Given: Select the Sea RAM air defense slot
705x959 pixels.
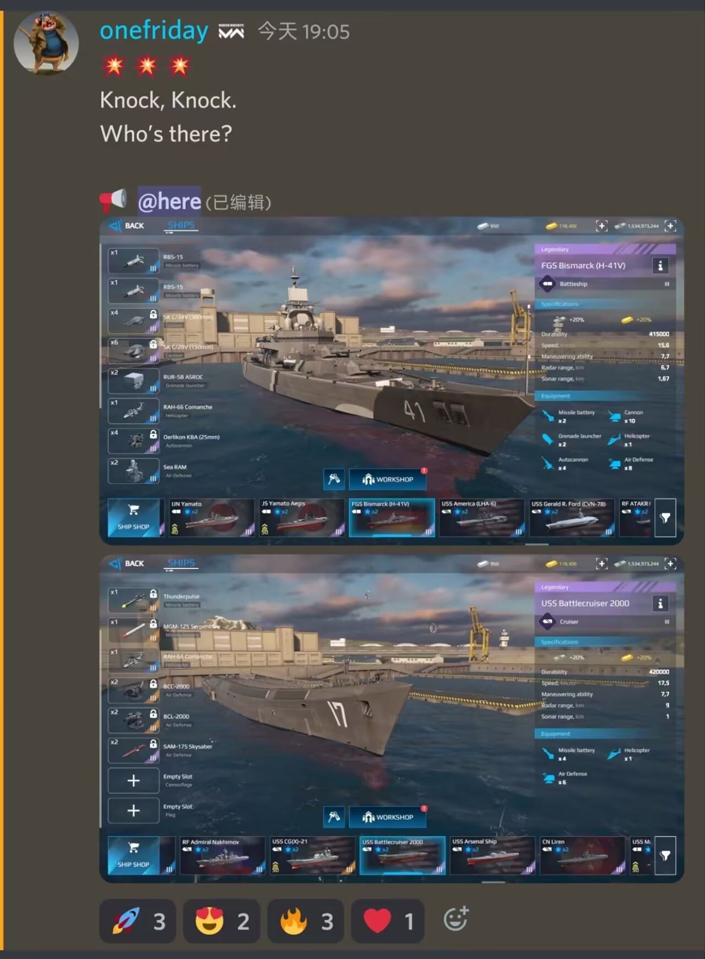Looking at the screenshot, I should click(133, 470).
